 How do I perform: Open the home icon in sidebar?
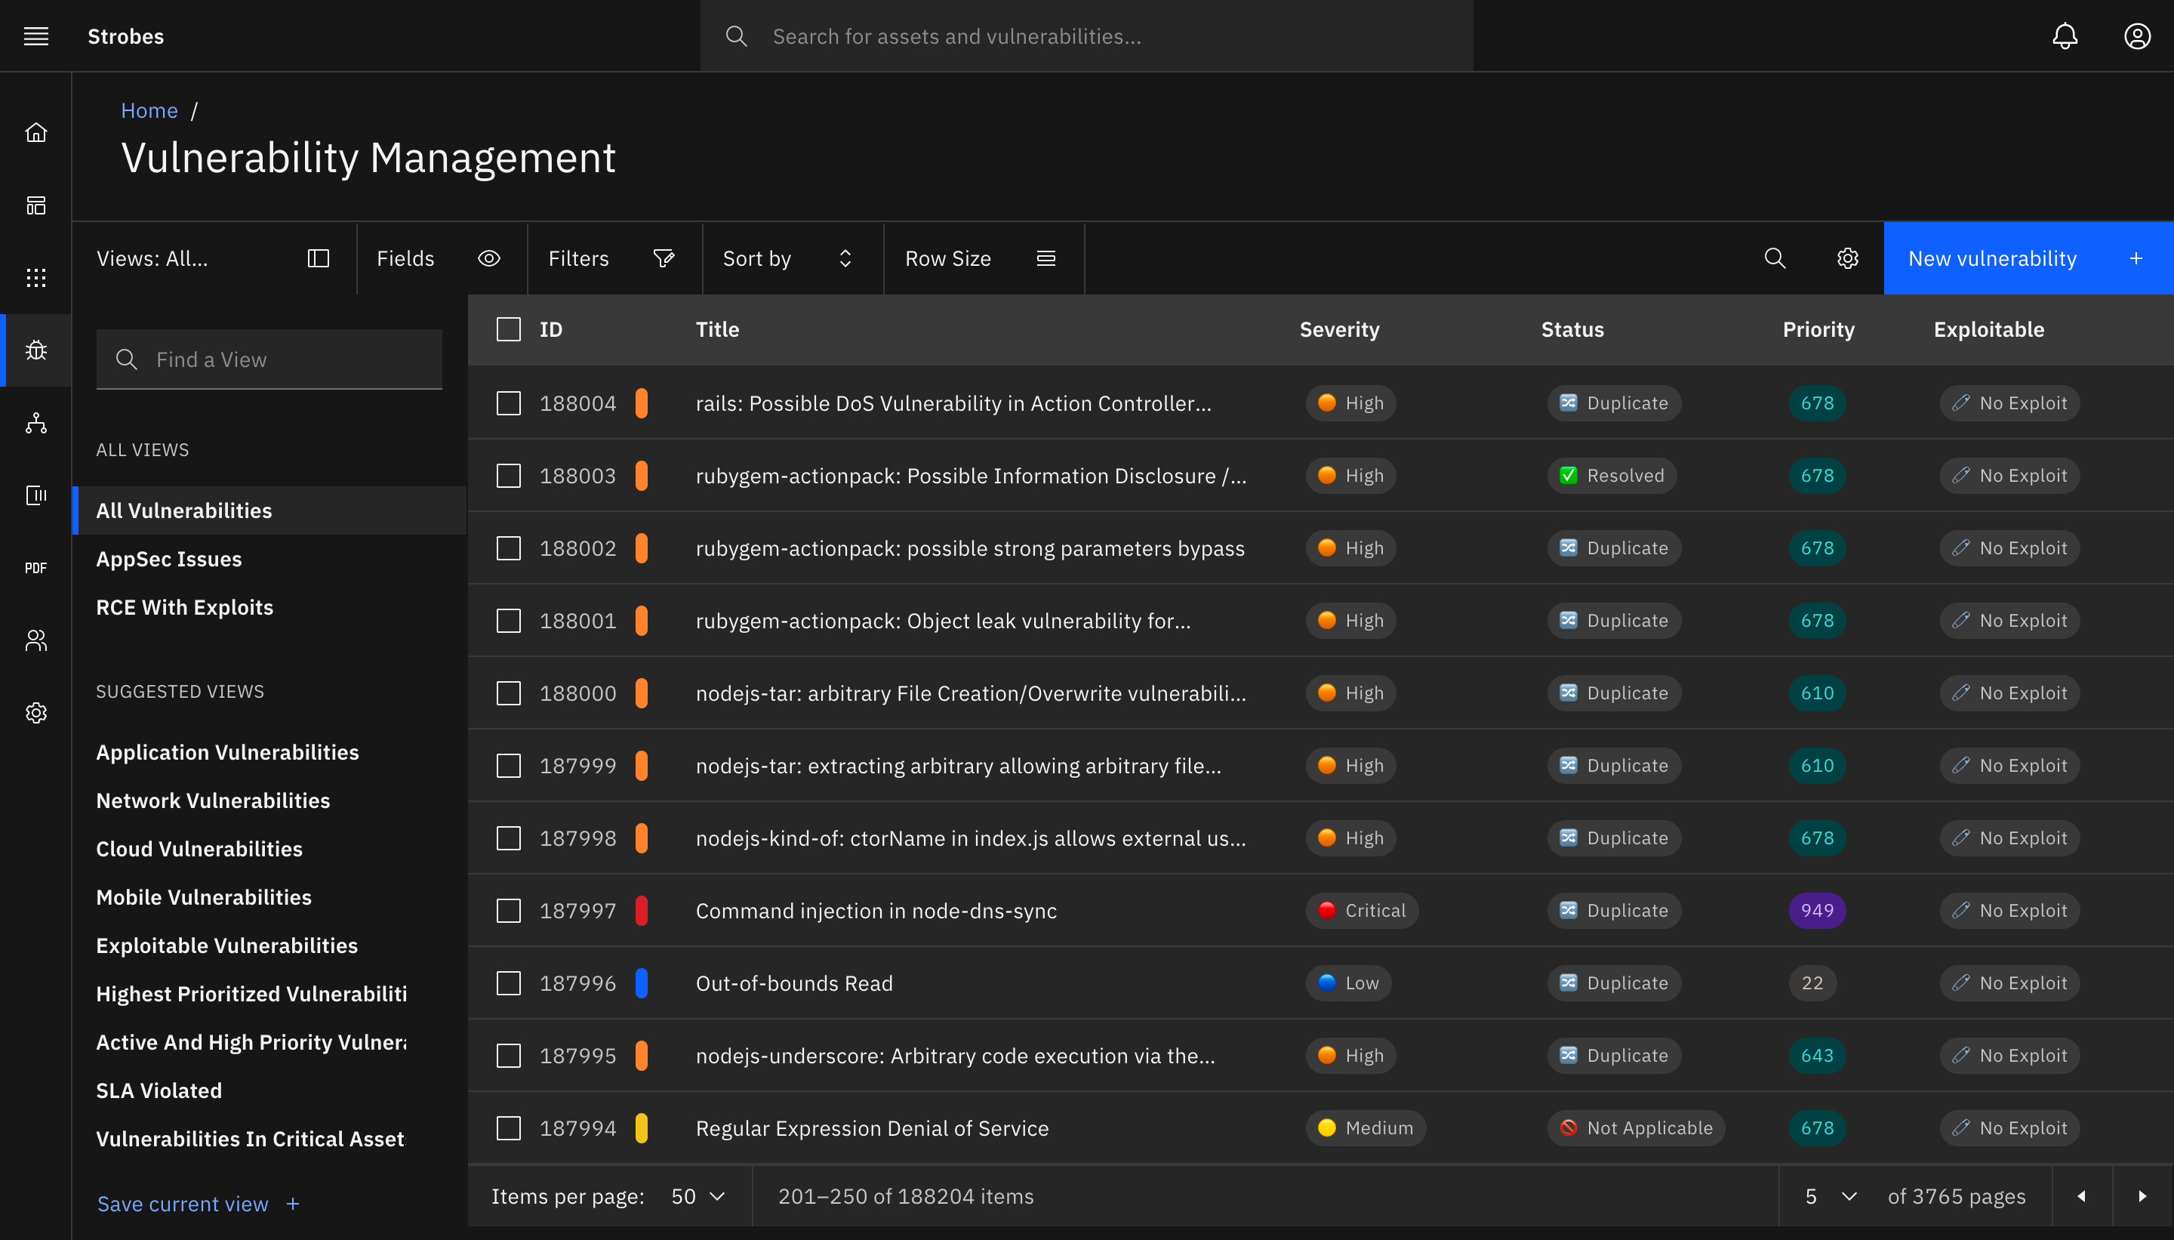(35, 133)
